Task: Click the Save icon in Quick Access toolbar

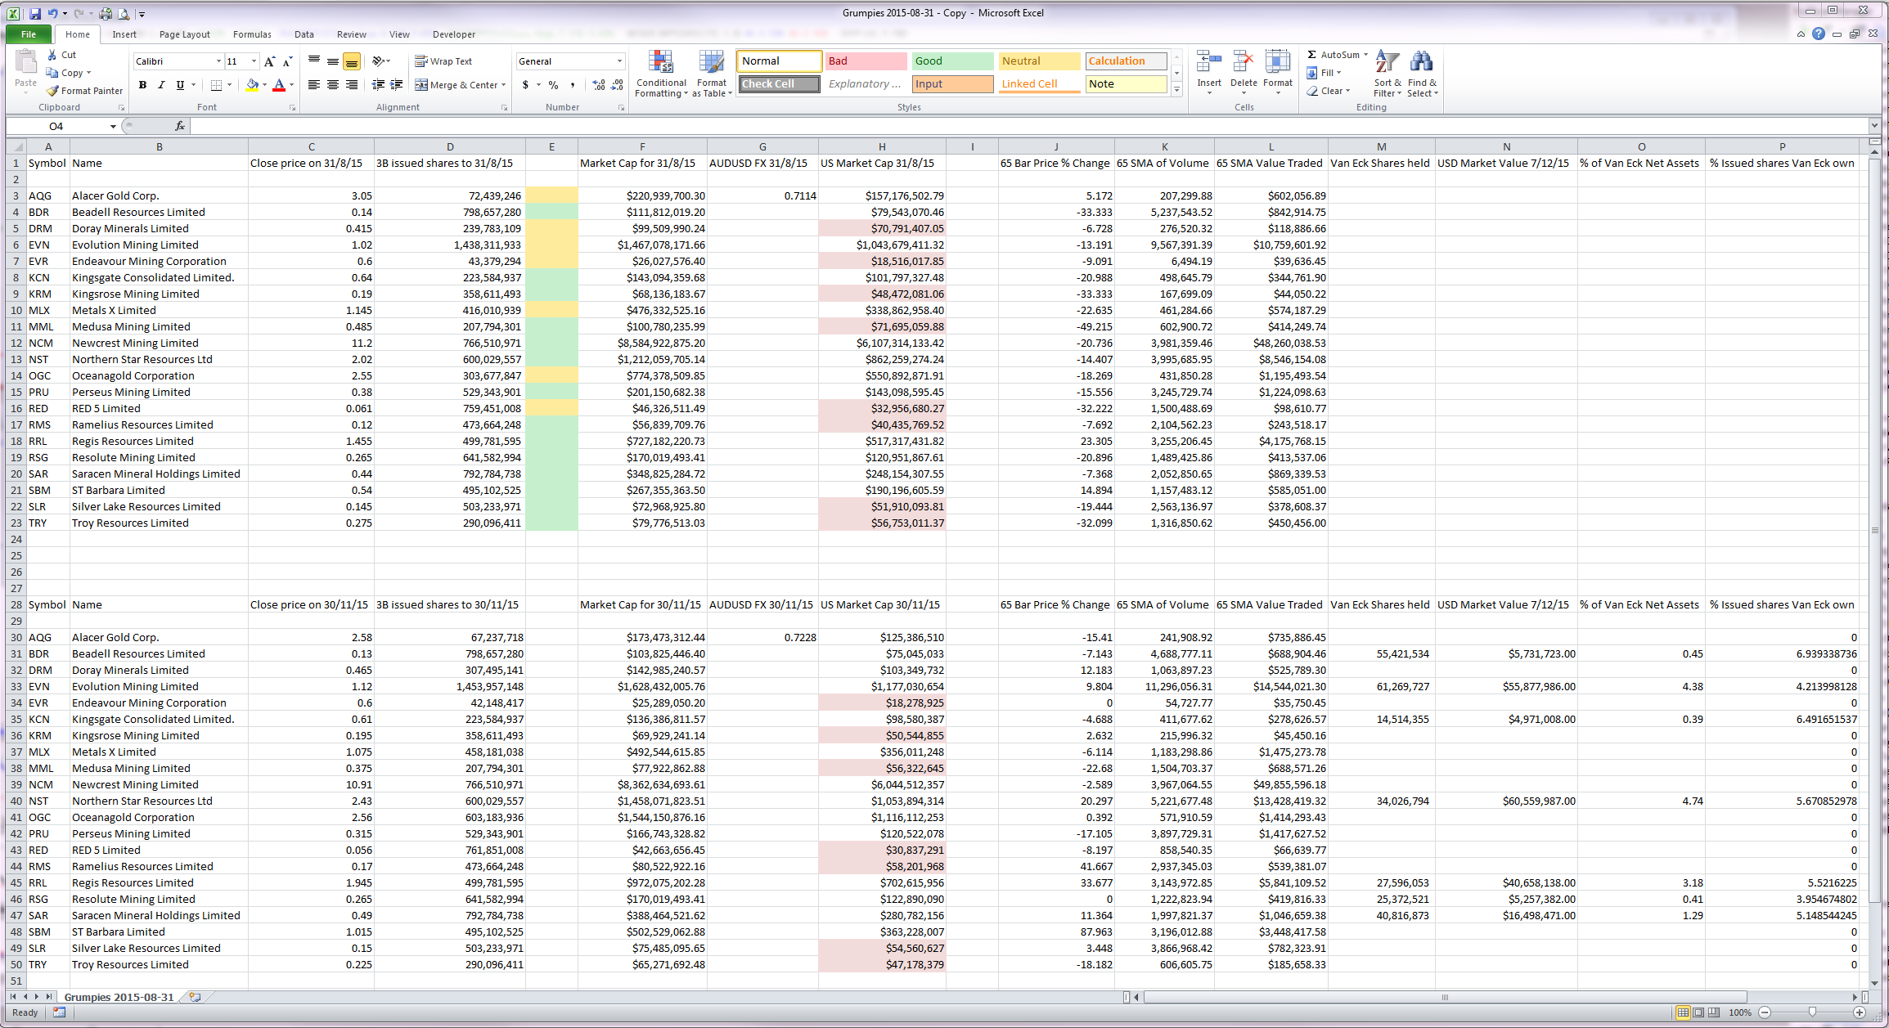Action: coord(35,14)
